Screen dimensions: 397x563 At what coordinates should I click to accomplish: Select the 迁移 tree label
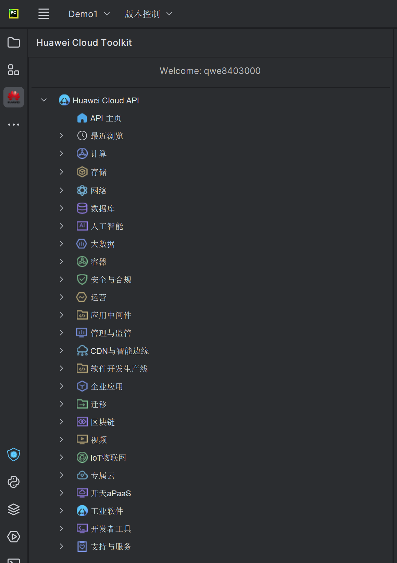click(x=99, y=404)
